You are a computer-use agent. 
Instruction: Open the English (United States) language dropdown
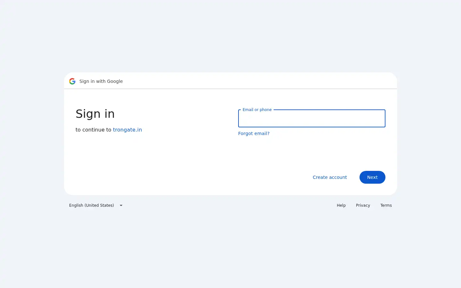coord(96,205)
